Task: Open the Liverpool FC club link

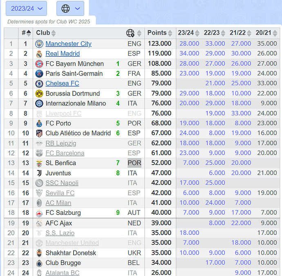Action: [63, 113]
